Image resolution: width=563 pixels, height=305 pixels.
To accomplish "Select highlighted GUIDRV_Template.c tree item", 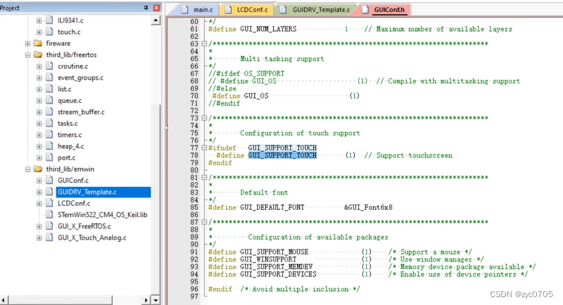I will click(x=103, y=192).
